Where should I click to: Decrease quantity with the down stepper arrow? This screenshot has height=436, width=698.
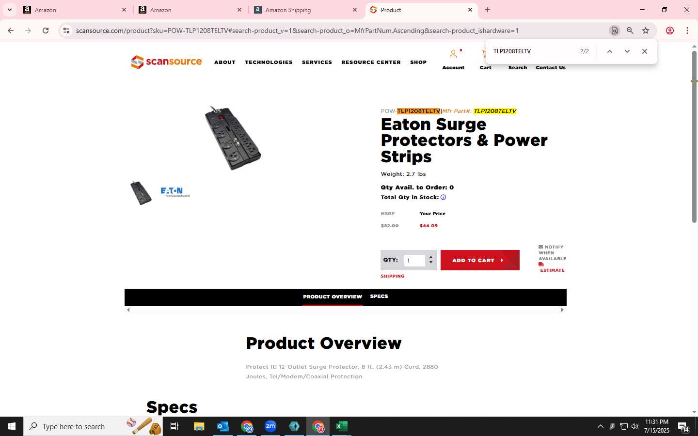[x=431, y=263]
